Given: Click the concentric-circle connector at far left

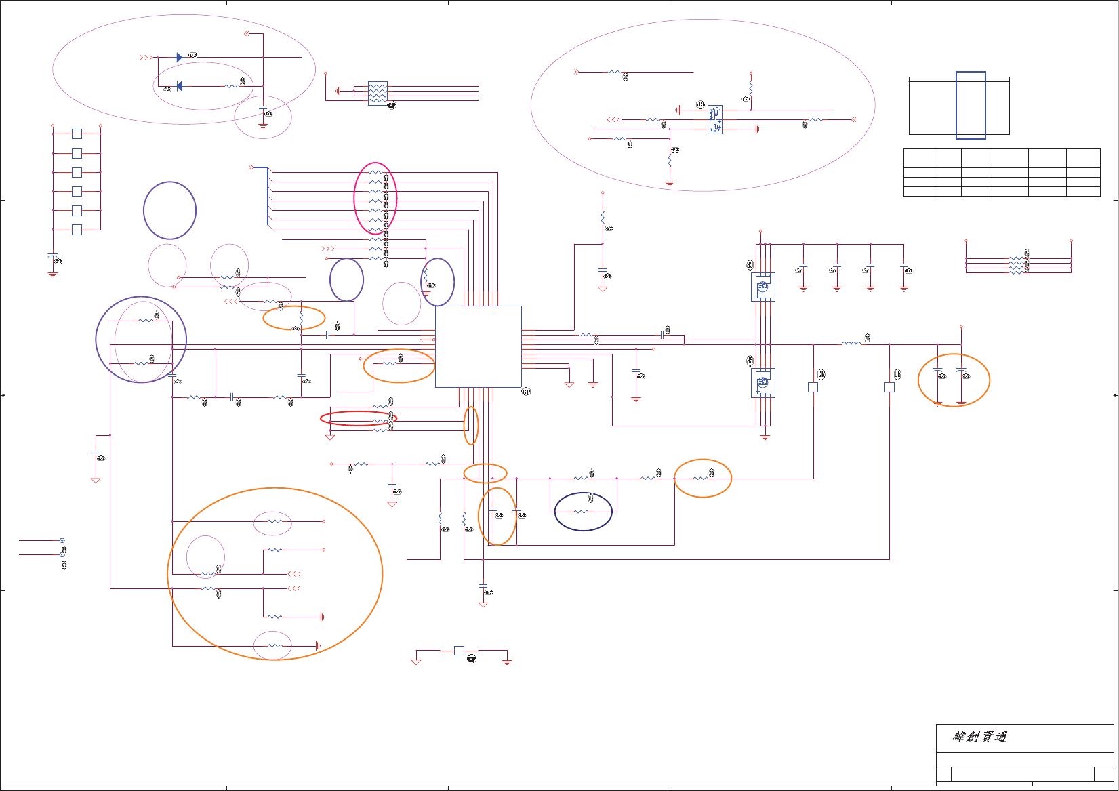Looking at the screenshot, I should tap(62, 541).
